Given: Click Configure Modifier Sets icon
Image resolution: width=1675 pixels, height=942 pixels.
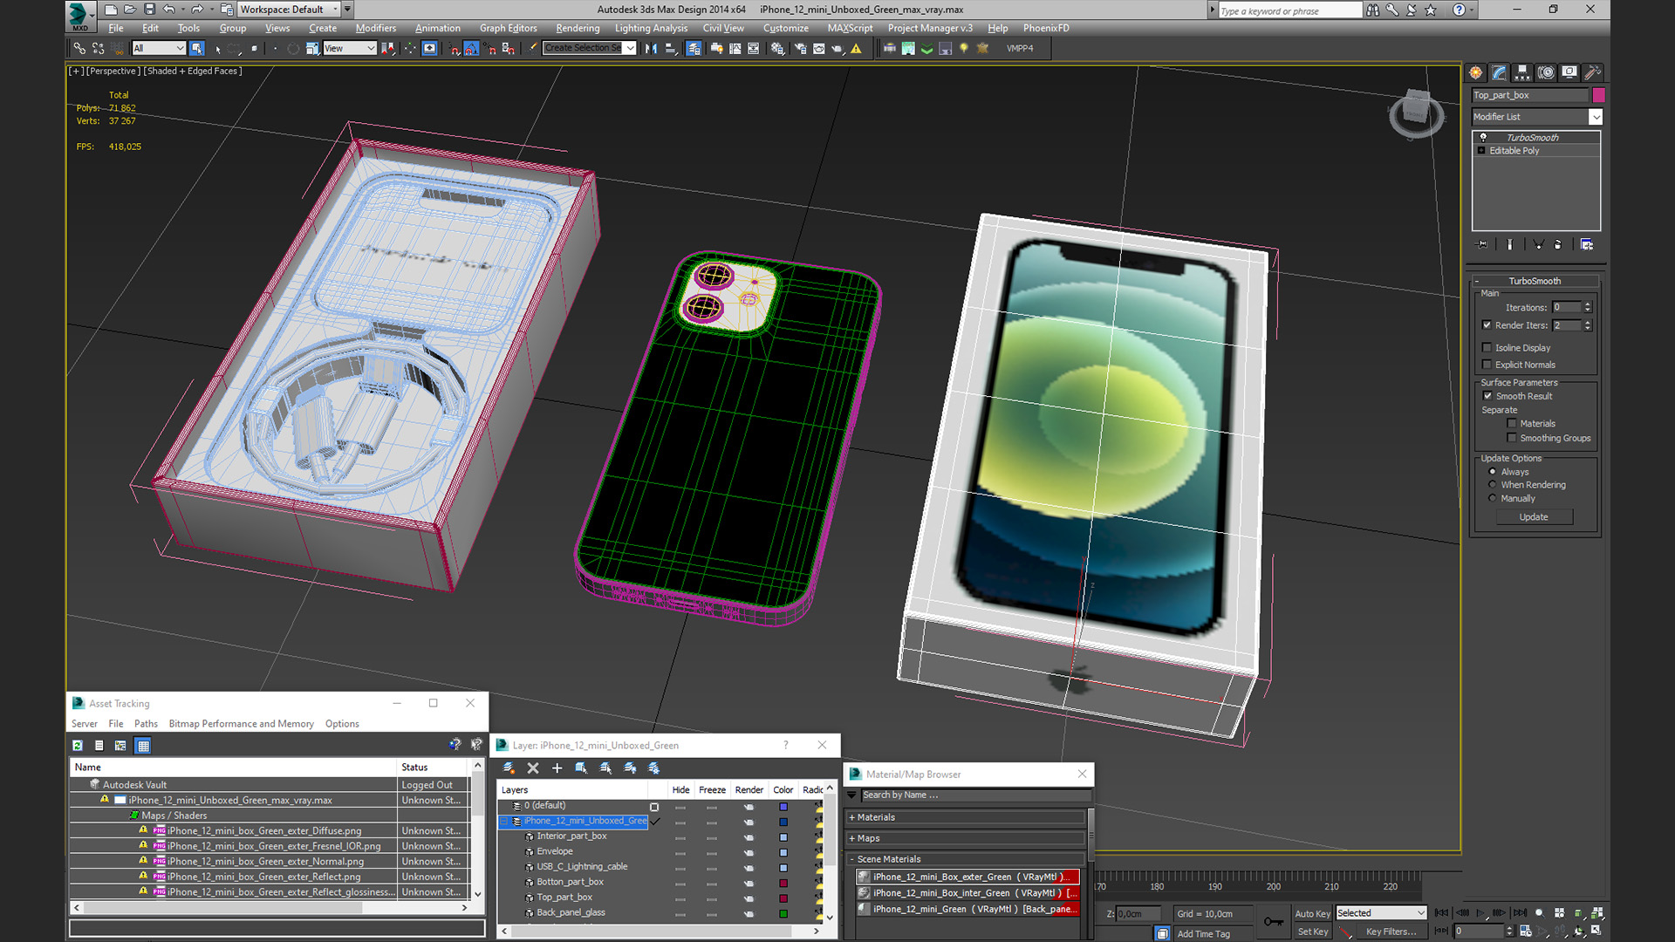Looking at the screenshot, I should click(1586, 244).
